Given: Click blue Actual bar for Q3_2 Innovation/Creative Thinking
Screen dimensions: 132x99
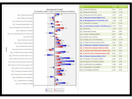Looking at the screenshot, I should (x=52, y=33).
